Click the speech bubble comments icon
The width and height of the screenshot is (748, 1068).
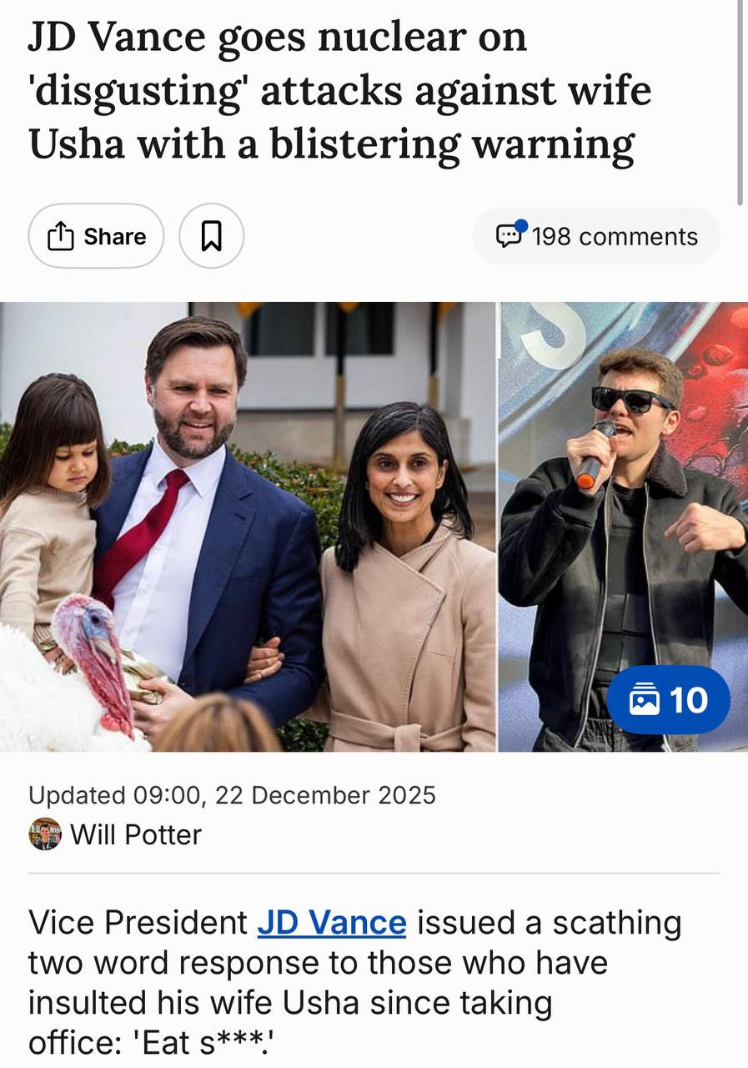tap(509, 237)
